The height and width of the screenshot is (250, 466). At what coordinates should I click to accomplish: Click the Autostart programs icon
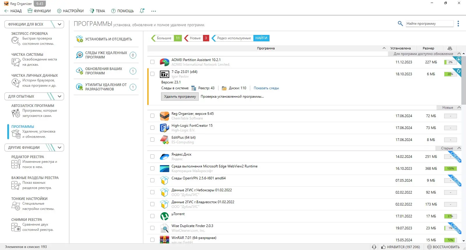16,113
